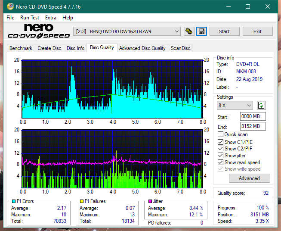Click the Jitter maximum 12.1 % value
This screenshot has width=281, height=231.
click(196, 214)
